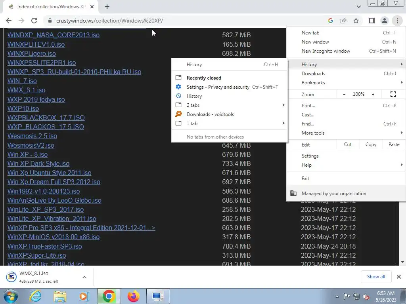Open Downloads from Chrome menu
The height and width of the screenshot is (304, 406).
point(346,73)
